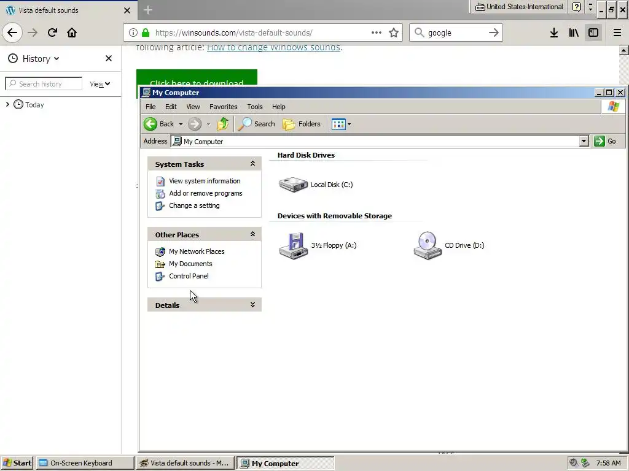Follow the How to change Windows sounds link
The image size is (629, 471).
pos(273,47)
